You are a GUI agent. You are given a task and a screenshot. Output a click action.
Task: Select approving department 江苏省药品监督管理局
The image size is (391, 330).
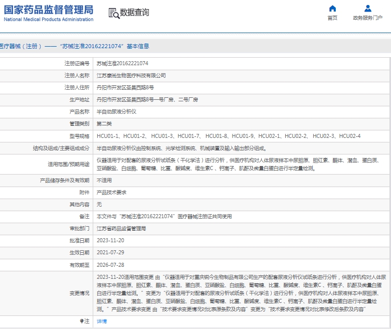pos(121,229)
